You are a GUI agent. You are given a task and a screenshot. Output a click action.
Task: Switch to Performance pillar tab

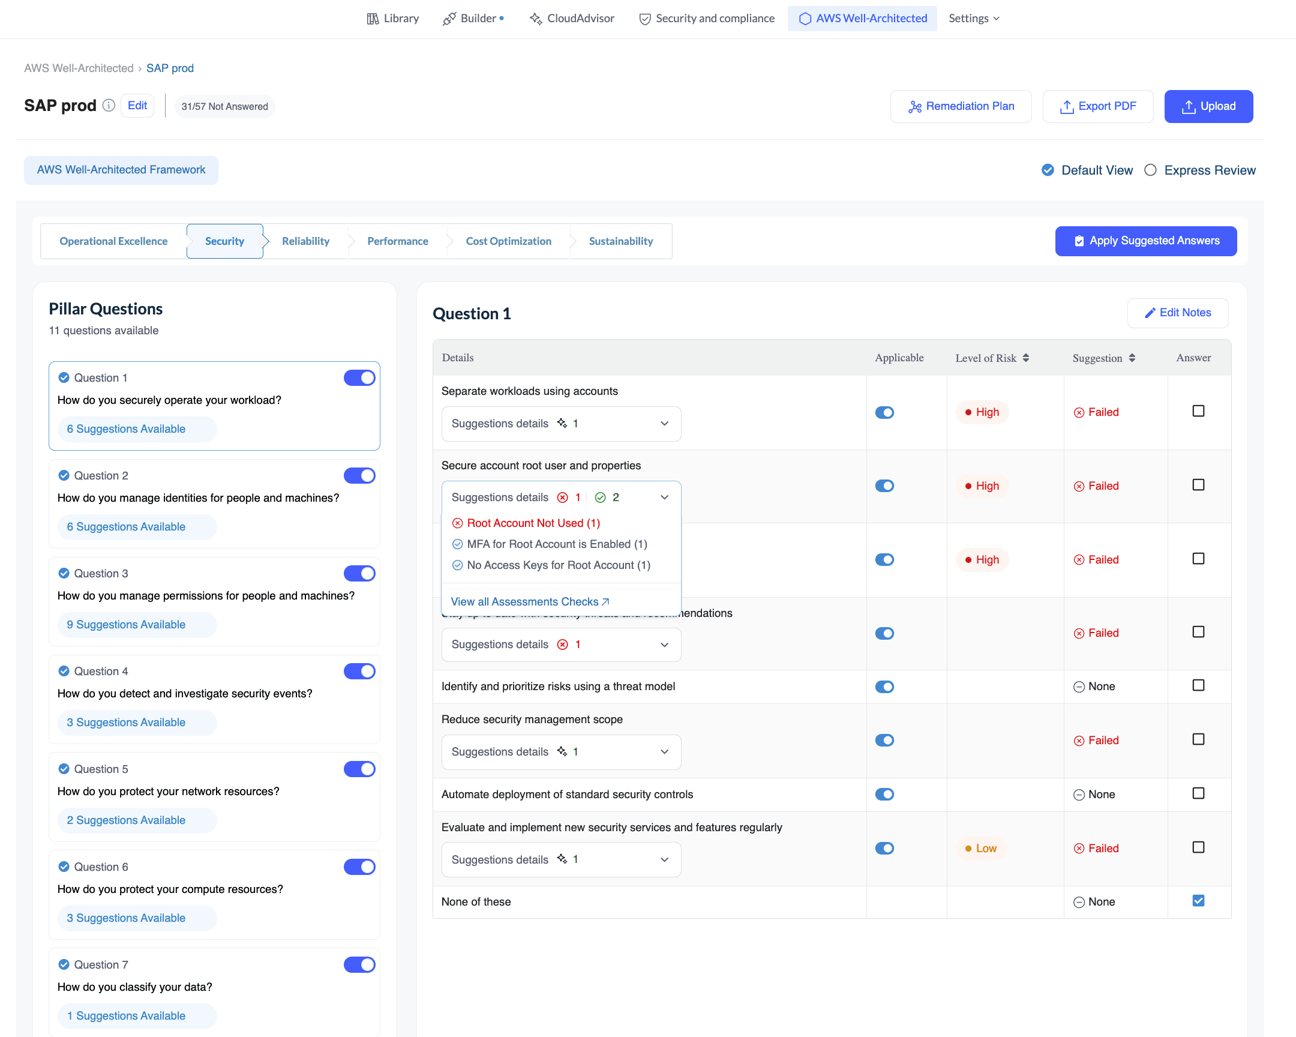[x=398, y=241]
